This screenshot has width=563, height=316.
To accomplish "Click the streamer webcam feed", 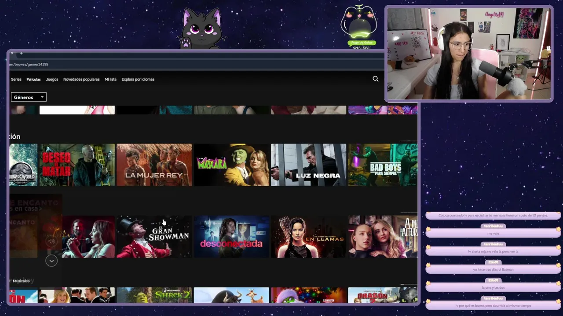I will point(469,54).
